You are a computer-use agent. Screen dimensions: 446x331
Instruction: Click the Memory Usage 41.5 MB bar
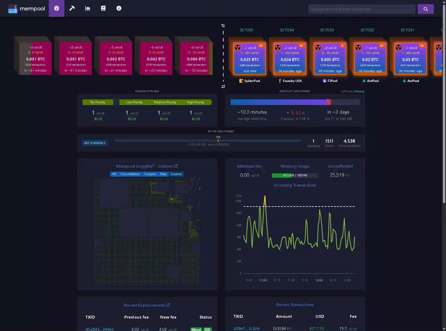295,175
